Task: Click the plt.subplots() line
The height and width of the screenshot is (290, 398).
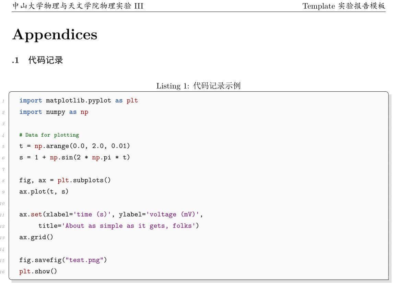Action: 65,180
